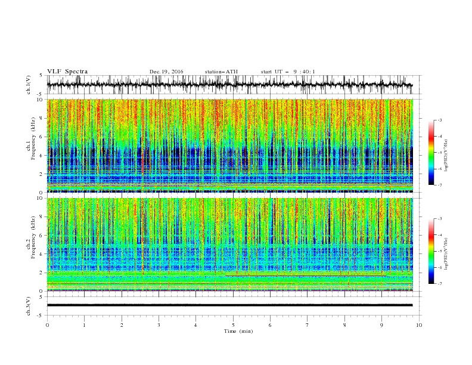Click inside the ch.2 spectrogram panel

point(230,245)
